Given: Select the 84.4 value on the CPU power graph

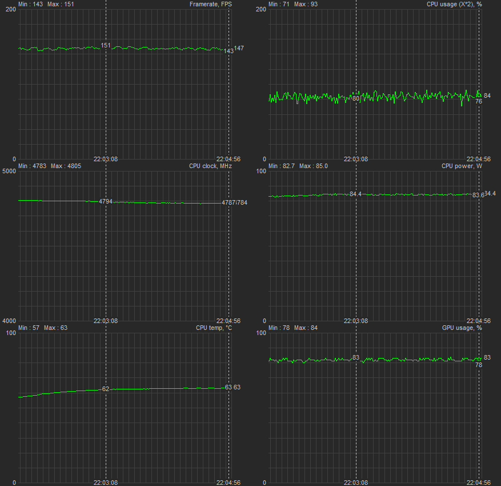Looking at the screenshot, I should pyautogui.click(x=356, y=194).
